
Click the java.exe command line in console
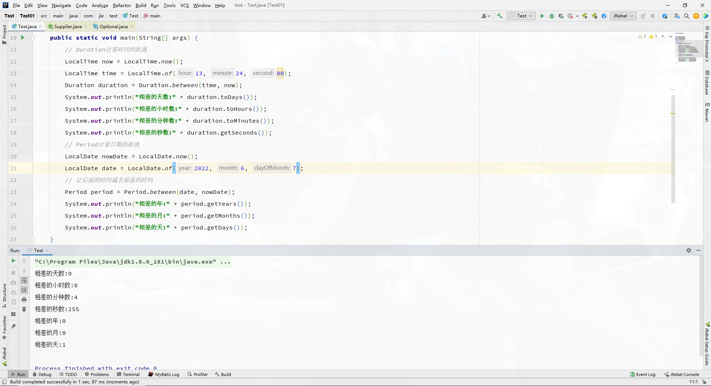click(133, 262)
